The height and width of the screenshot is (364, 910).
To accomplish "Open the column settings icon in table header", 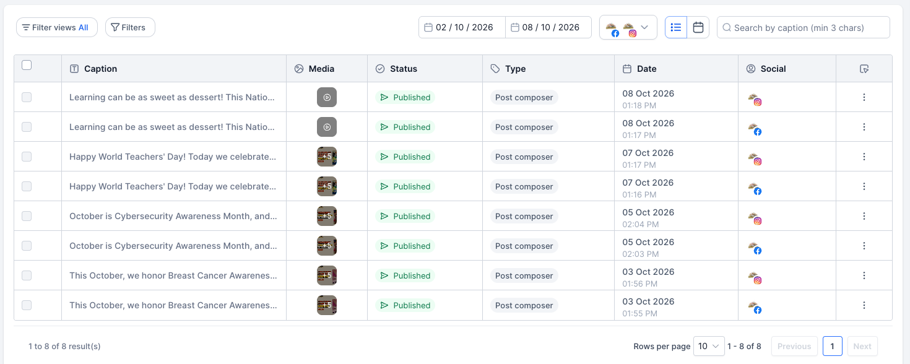I will 864,69.
